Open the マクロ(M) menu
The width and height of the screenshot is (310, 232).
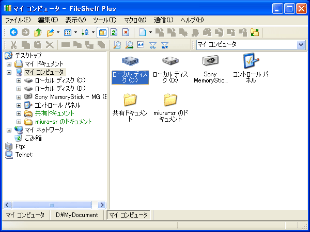point(135,20)
